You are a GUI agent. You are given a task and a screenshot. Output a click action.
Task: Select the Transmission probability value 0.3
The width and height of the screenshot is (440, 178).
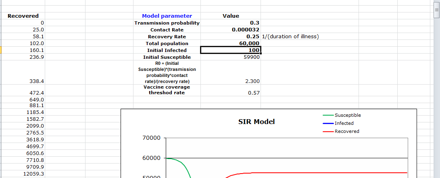pos(254,23)
